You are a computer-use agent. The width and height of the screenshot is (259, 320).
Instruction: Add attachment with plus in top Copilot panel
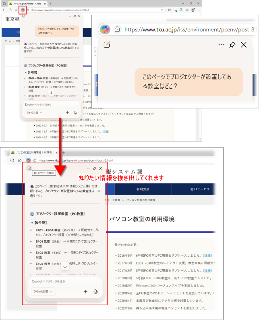pyautogui.click(x=67, y=112)
